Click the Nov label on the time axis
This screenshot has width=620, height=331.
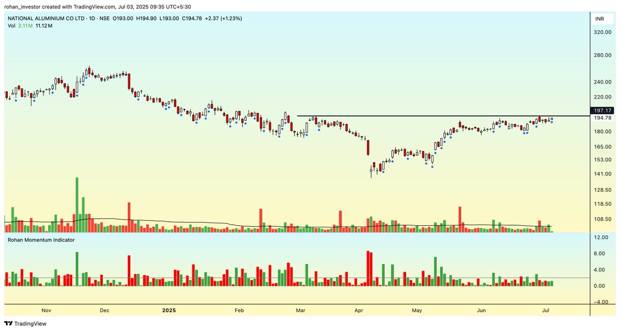[47, 310]
